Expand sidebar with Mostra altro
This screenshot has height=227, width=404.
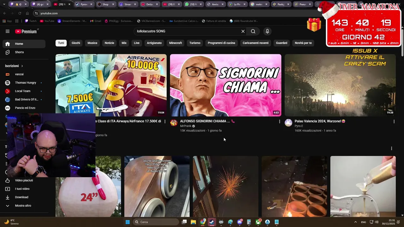click(x=24, y=206)
